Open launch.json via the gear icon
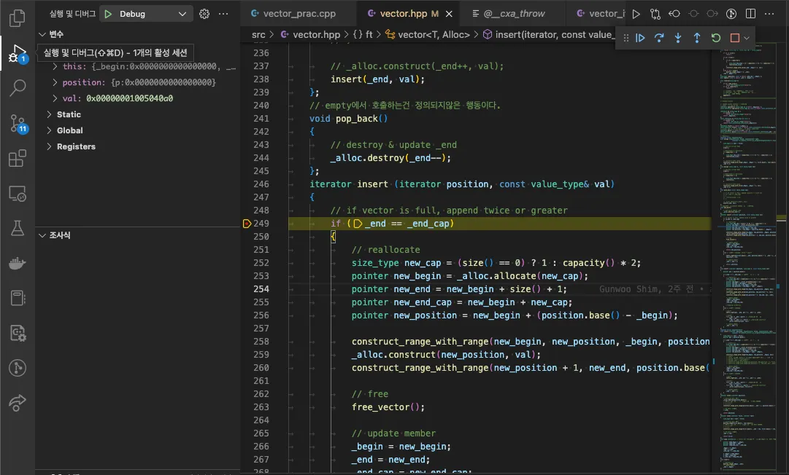The image size is (789, 475). 204,14
